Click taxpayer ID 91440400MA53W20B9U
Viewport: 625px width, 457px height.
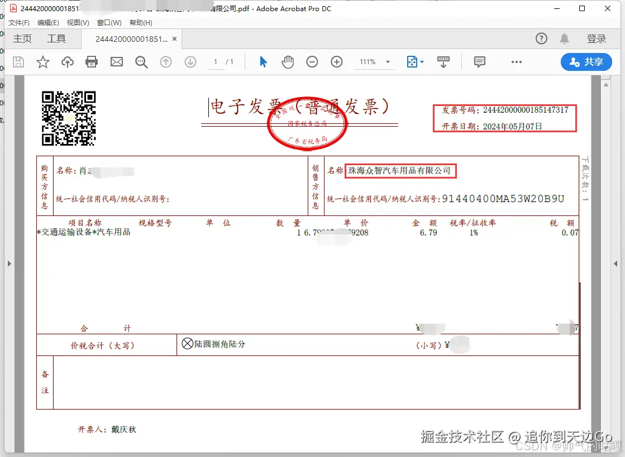[503, 199]
